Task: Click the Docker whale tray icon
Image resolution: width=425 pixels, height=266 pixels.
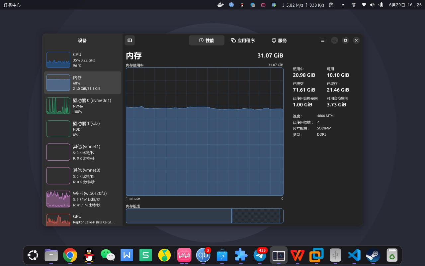Action: (220, 5)
